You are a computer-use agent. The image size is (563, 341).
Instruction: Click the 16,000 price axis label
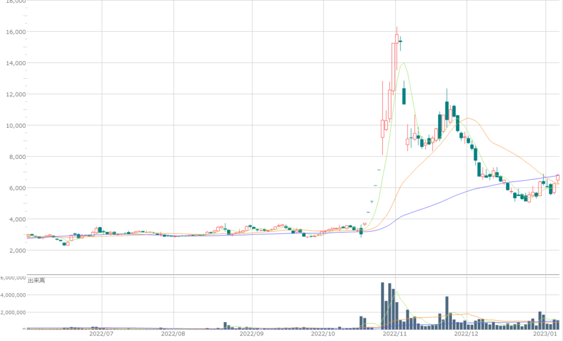point(16,32)
